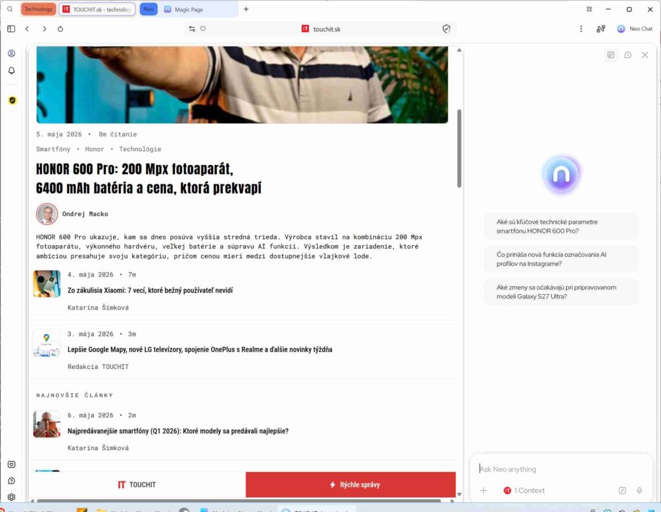The image size is (661, 512).
Task: Go back to the previous page
Action: 27,28
